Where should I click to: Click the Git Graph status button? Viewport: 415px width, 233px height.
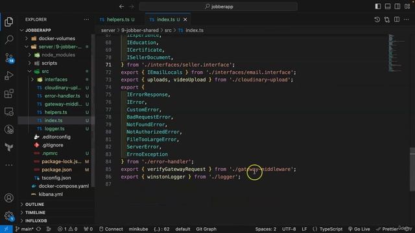point(206,229)
